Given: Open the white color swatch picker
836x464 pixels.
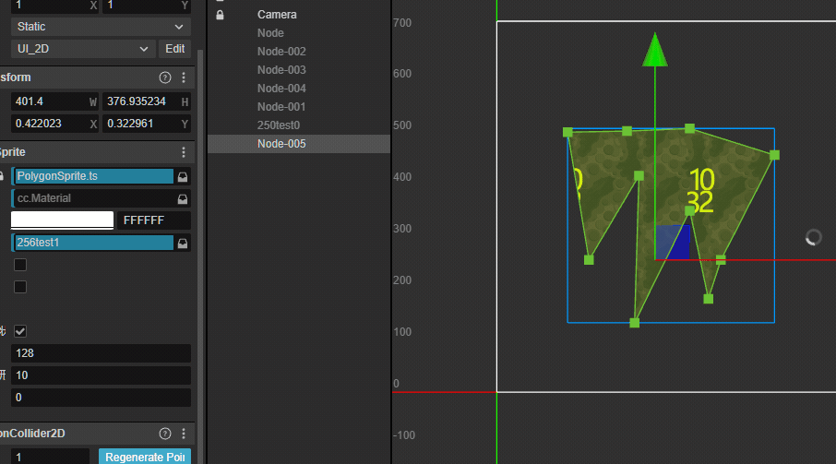Looking at the screenshot, I should [62, 220].
